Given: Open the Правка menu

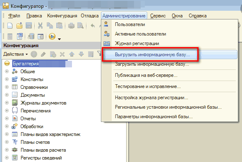Looking at the screenshot, I should [34, 16].
